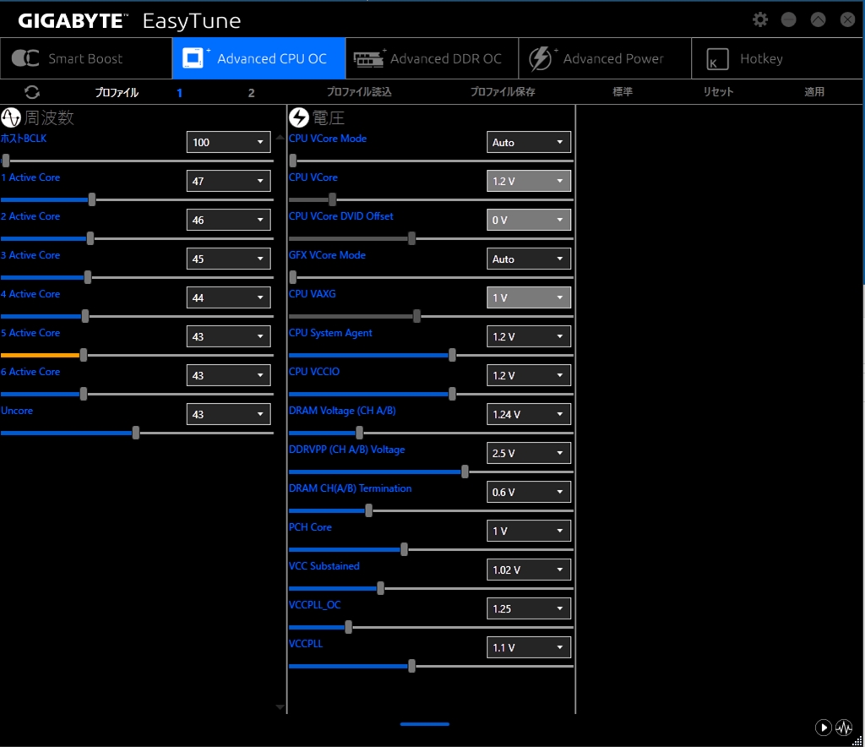The width and height of the screenshot is (865, 747).
Task: Click the 電圧 voltage lightning icon
Action: coord(299,117)
